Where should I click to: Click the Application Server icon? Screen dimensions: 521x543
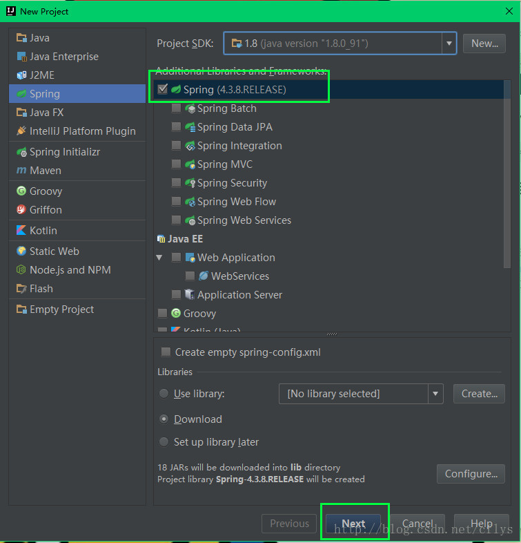pyautogui.click(x=190, y=295)
